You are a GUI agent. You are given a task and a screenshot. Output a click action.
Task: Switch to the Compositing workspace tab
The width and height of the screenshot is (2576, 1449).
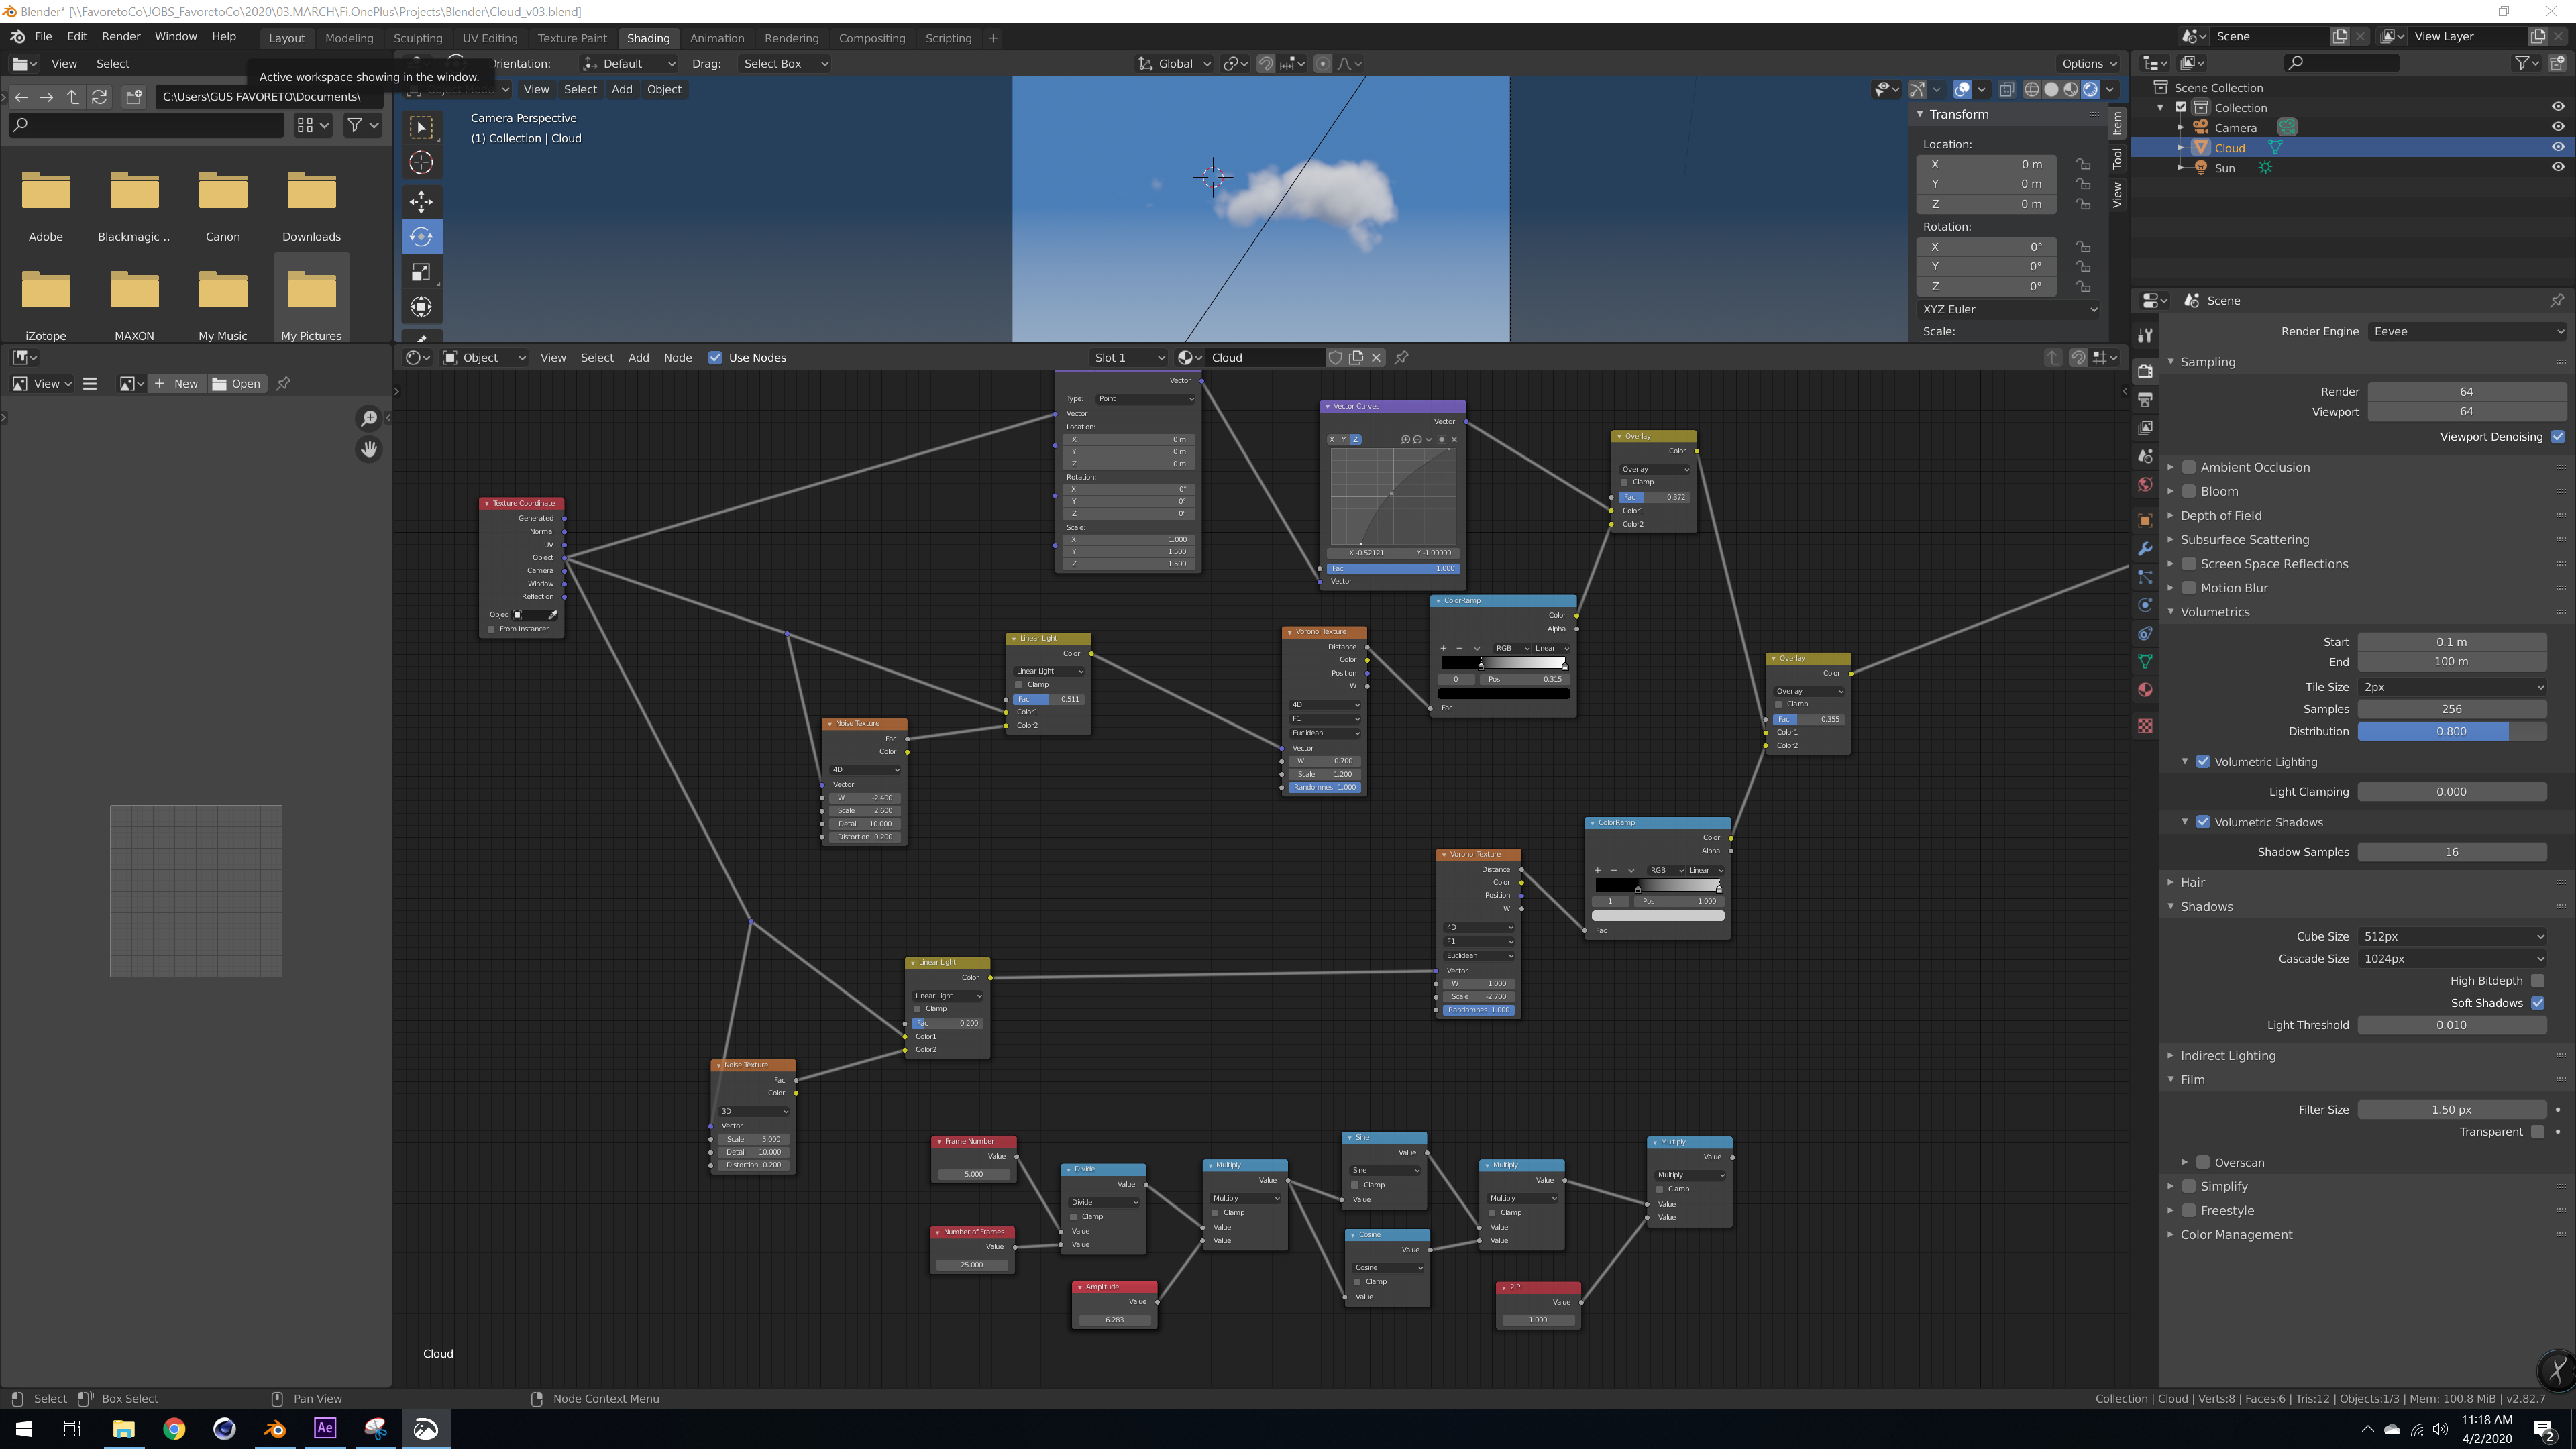pyautogui.click(x=871, y=38)
